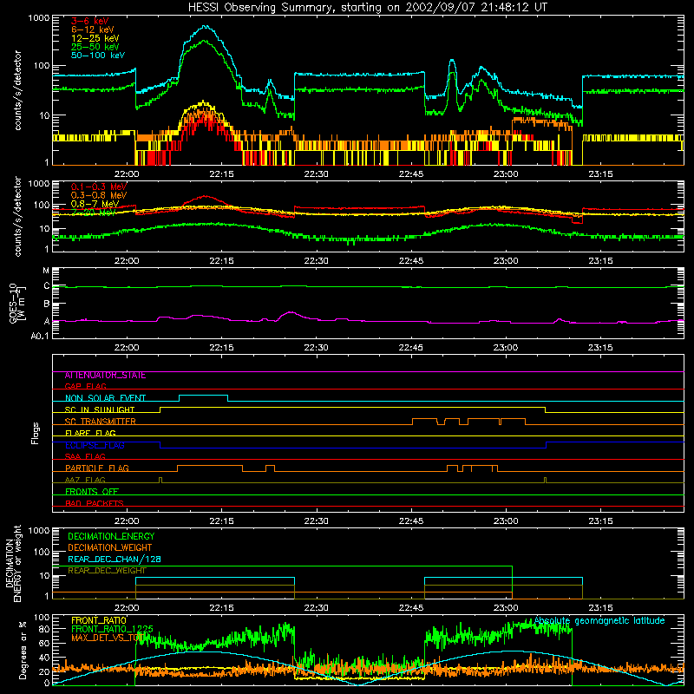Click the SC_IN_SUNLIGHT flag label
694x694 pixels.
[x=100, y=409]
